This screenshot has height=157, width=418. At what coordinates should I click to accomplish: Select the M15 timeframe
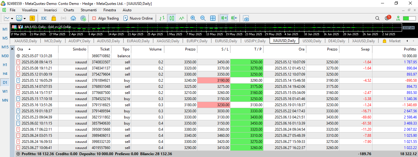coord(5,47)
